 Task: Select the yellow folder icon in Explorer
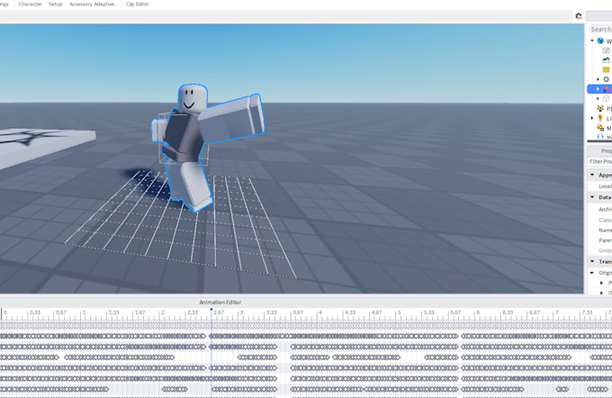pyautogui.click(x=606, y=69)
